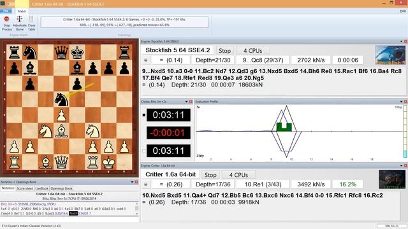Image resolution: width=408 pixels, height=229 pixels.
Task: Click the white knight on c3
Action: (46, 131)
